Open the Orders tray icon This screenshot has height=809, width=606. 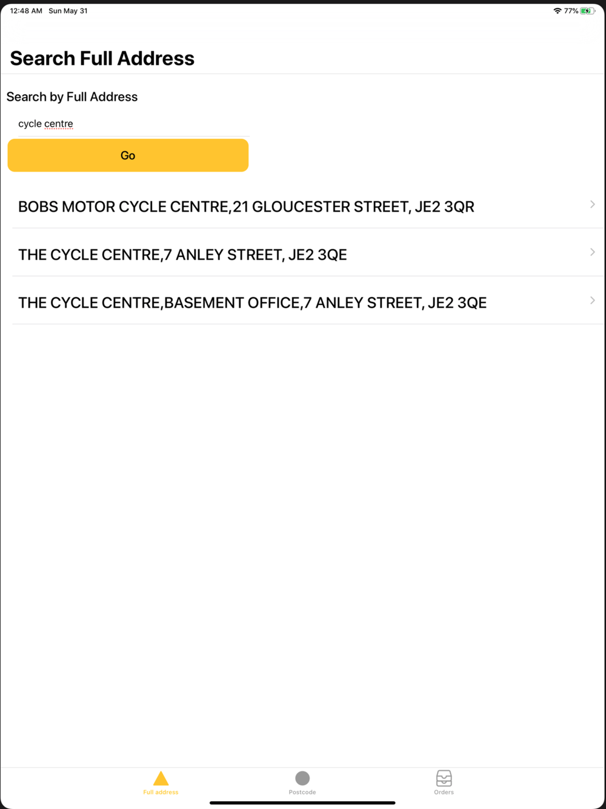pos(444,778)
